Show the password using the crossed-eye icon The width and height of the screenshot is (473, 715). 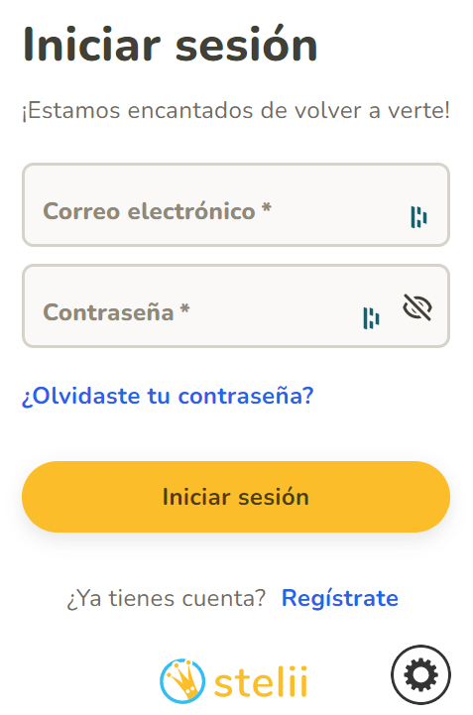pos(417,306)
